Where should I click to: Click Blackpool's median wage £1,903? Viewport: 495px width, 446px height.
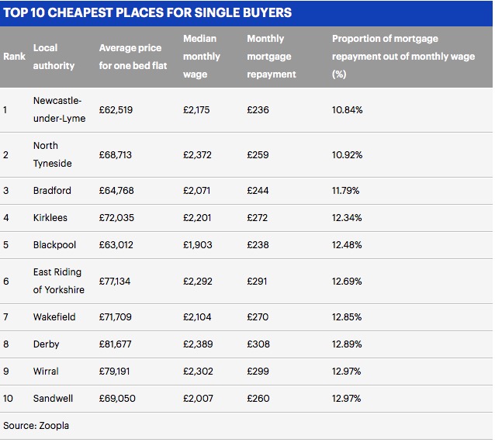click(x=197, y=245)
